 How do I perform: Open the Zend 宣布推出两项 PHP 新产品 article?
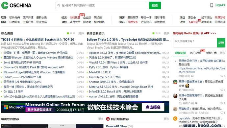tap(22, 63)
